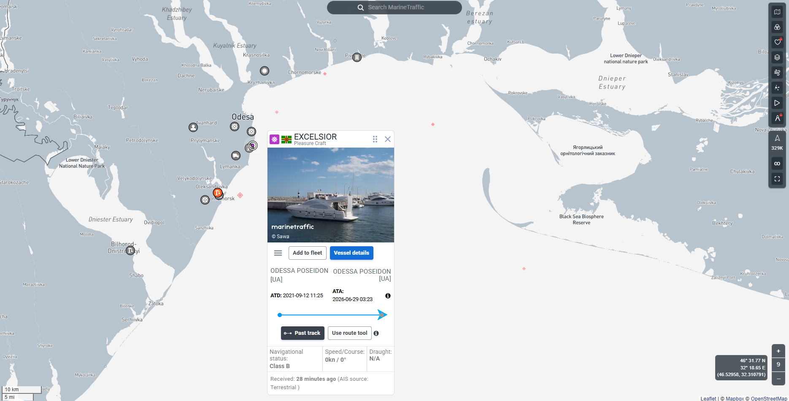Open the map type icon in sidebar
The width and height of the screenshot is (789, 401).
pyautogui.click(x=777, y=12)
